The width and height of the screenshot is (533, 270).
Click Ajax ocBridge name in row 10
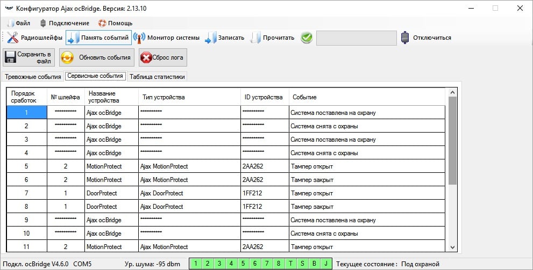coord(111,233)
